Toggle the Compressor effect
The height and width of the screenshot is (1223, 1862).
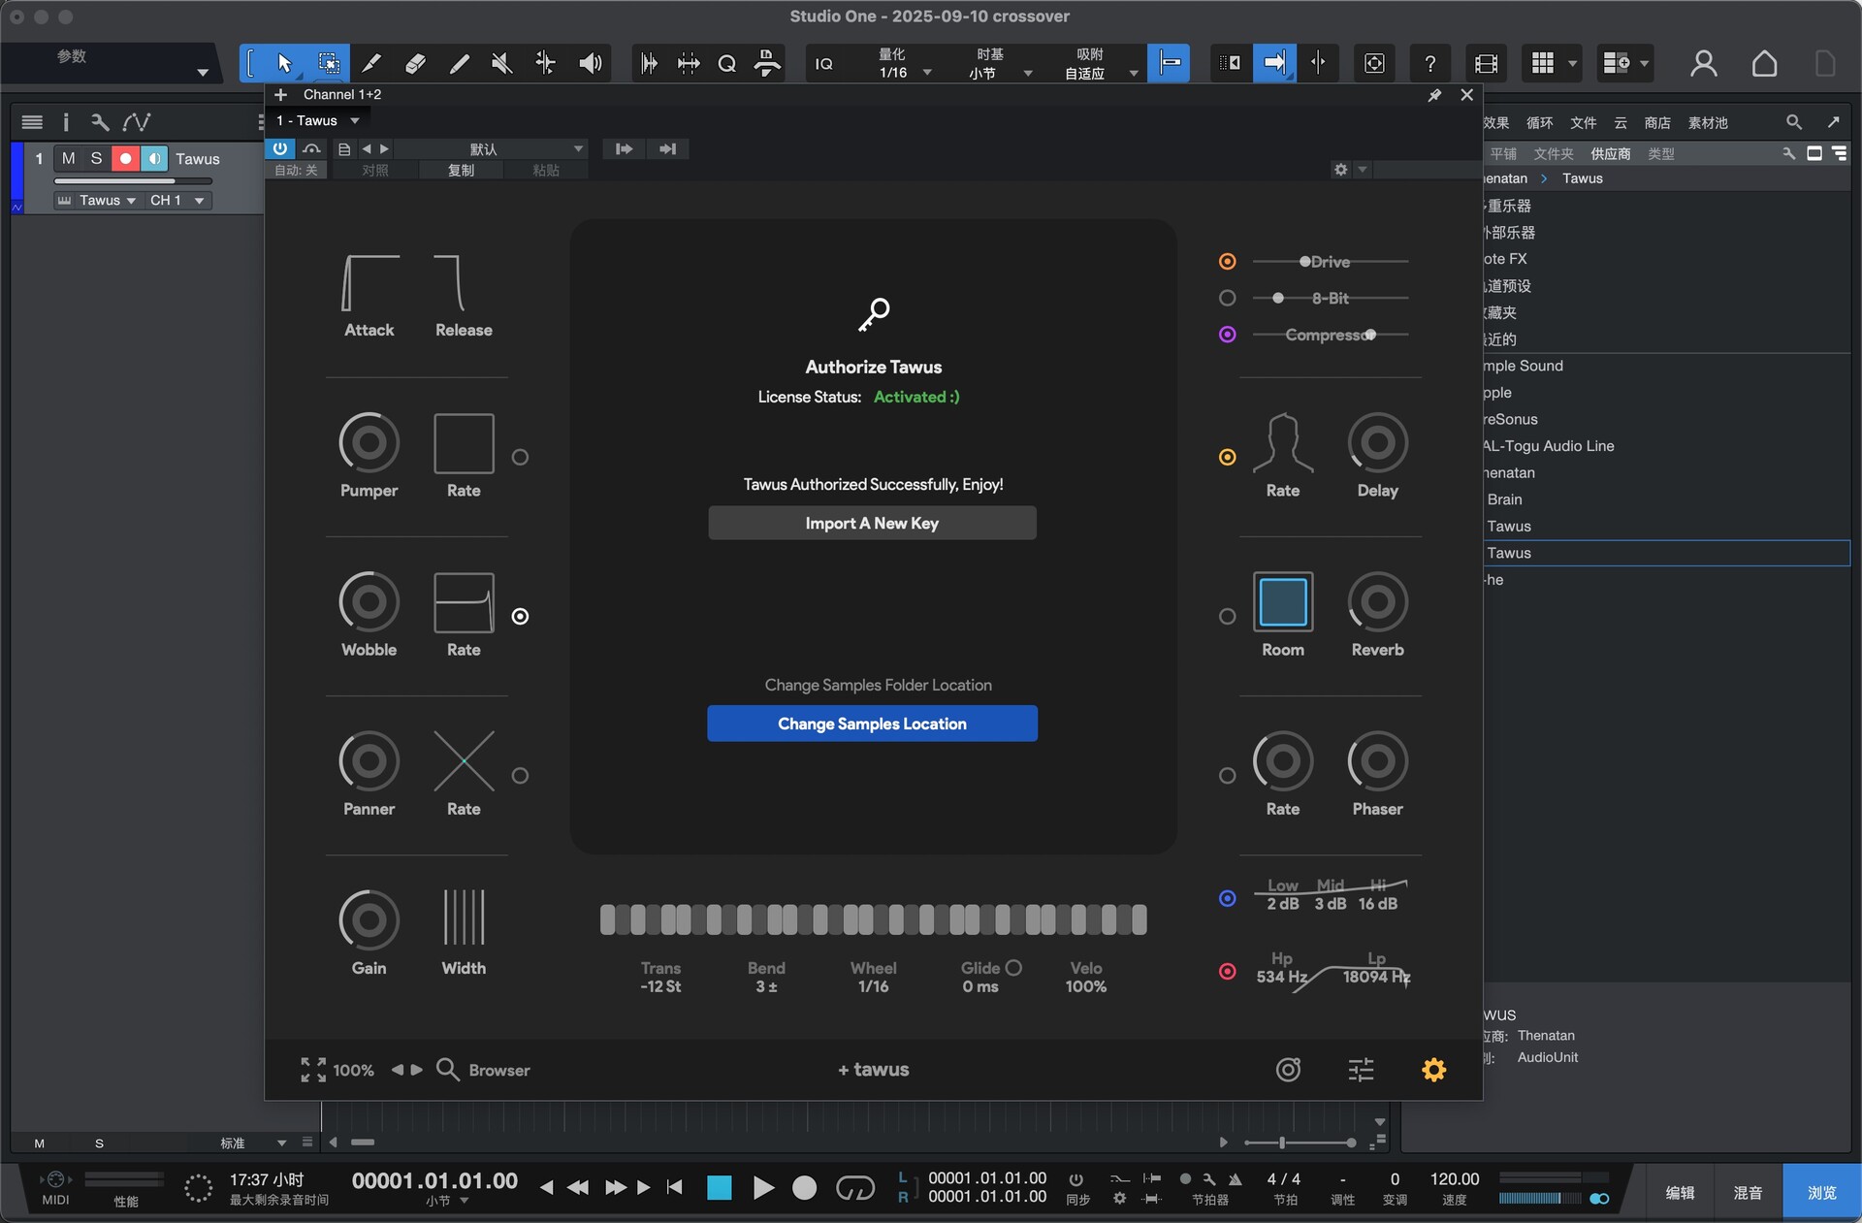click(1227, 335)
